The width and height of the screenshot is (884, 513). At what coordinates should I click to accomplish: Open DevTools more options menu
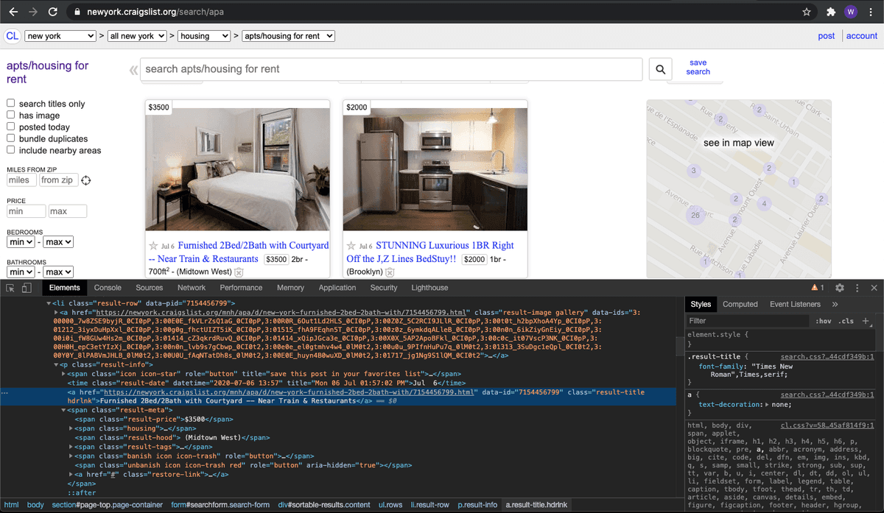tap(857, 288)
